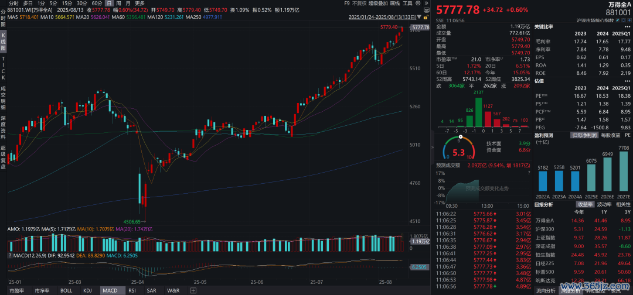Select TICK view in left sidebar

pyautogui.click(x=4, y=68)
